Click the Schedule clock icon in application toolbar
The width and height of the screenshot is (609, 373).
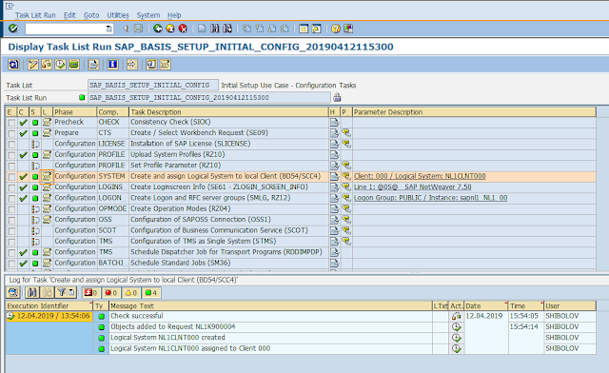(x=60, y=64)
